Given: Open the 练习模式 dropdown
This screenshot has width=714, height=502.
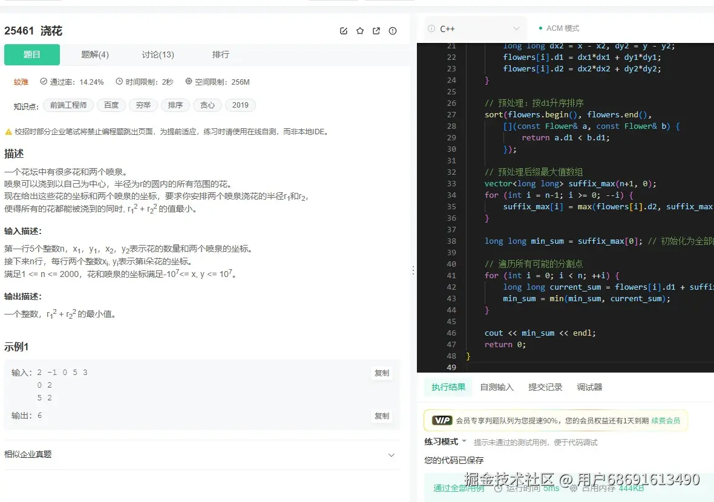Looking at the screenshot, I should coord(444,442).
